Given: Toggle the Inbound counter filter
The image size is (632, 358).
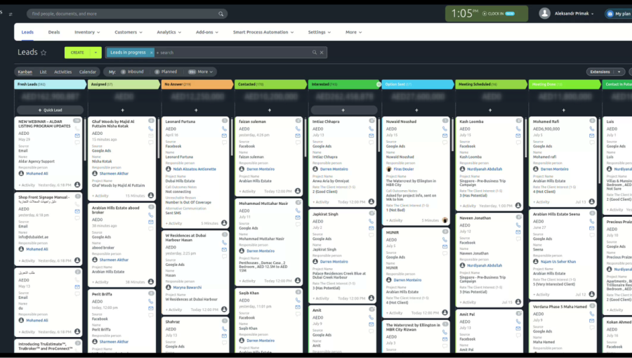Looking at the screenshot, I should tap(132, 72).
